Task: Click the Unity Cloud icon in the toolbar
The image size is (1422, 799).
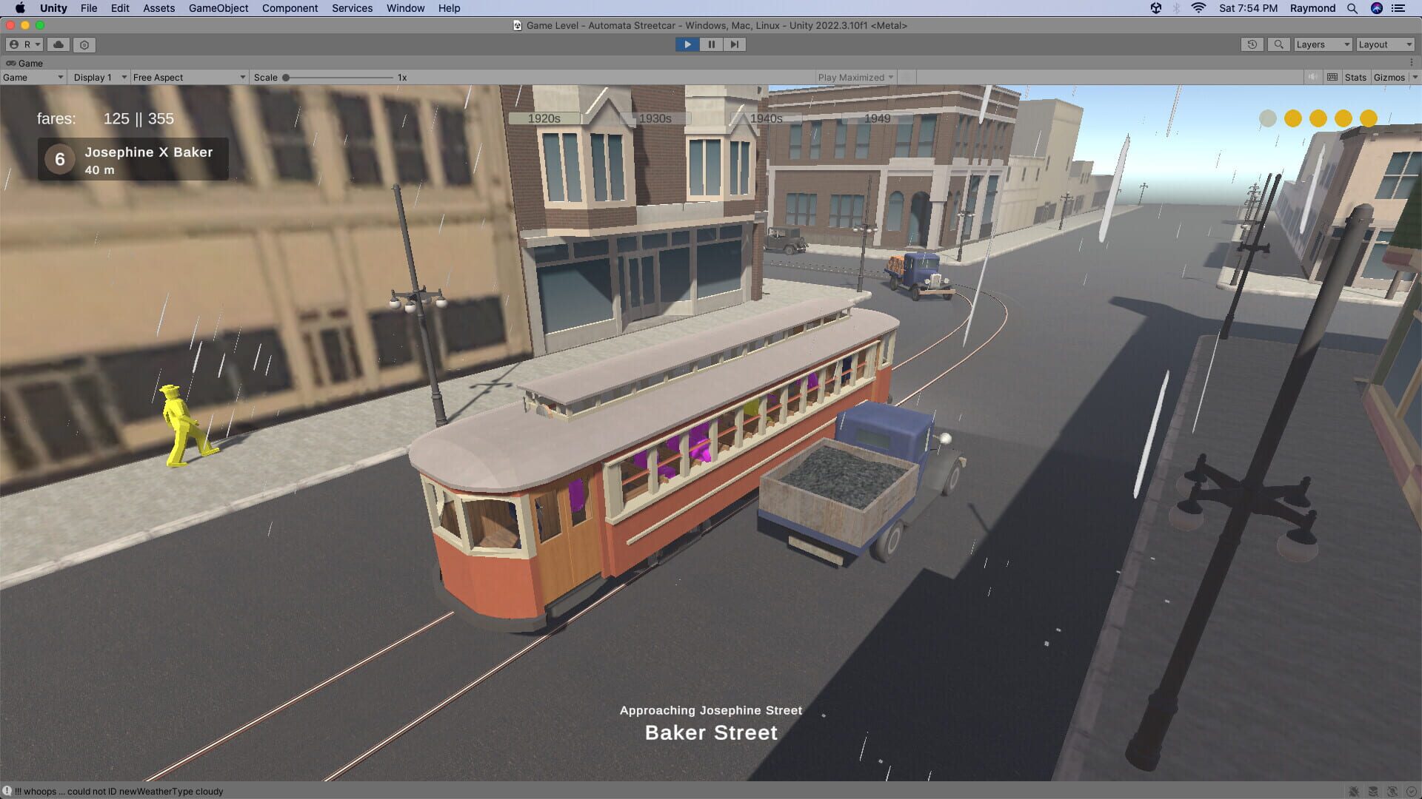Action: tap(58, 44)
